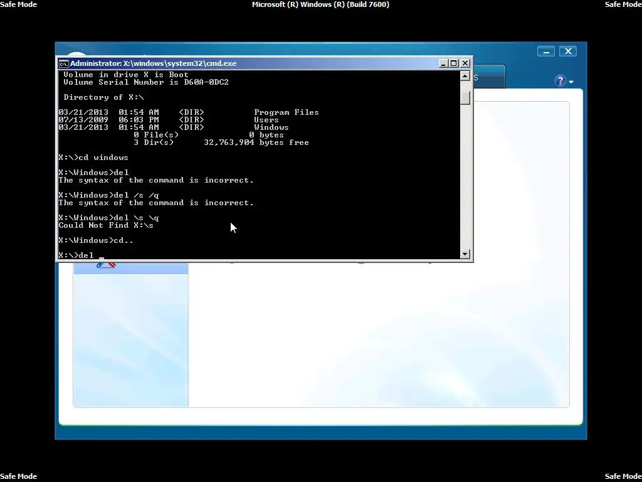Click the '06:03 PM' time
642x482 pixels.
click(x=139, y=120)
